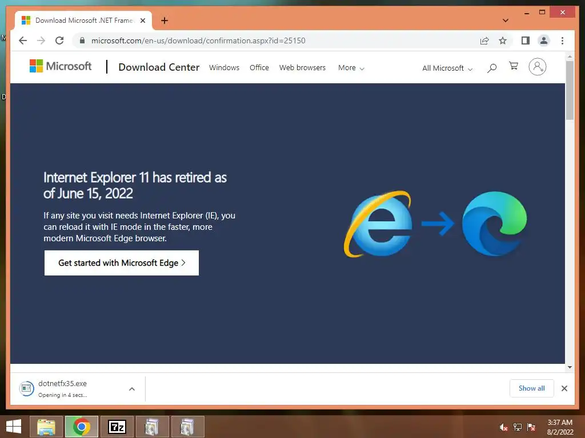
Task: Click the site search magnifier icon
Action: coord(492,68)
